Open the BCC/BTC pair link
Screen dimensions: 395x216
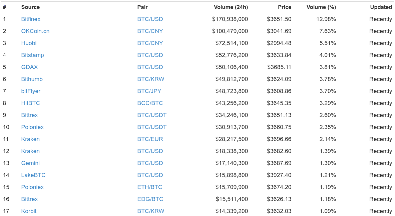pyautogui.click(x=150, y=103)
